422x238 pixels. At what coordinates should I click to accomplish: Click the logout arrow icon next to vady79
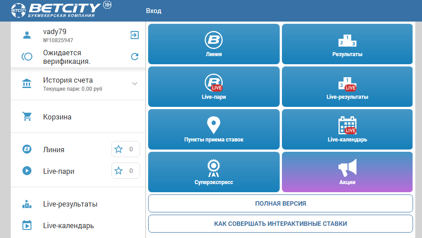click(135, 35)
